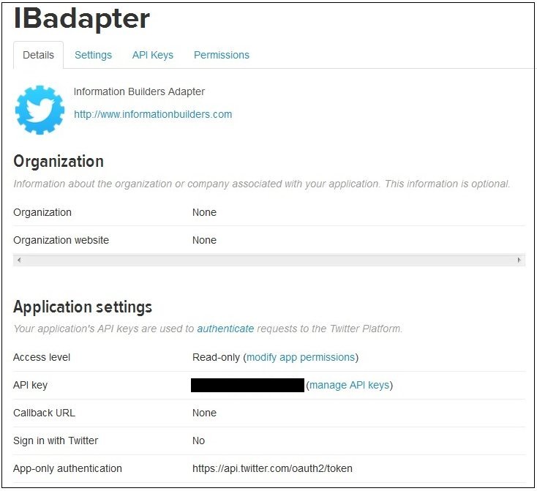537x491 pixels.
Task: Click the horizontal scrollbar track
Action: pos(268,260)
